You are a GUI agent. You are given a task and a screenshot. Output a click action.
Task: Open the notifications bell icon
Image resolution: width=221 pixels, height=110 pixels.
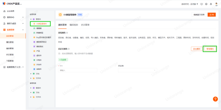(x=211, y=4)
